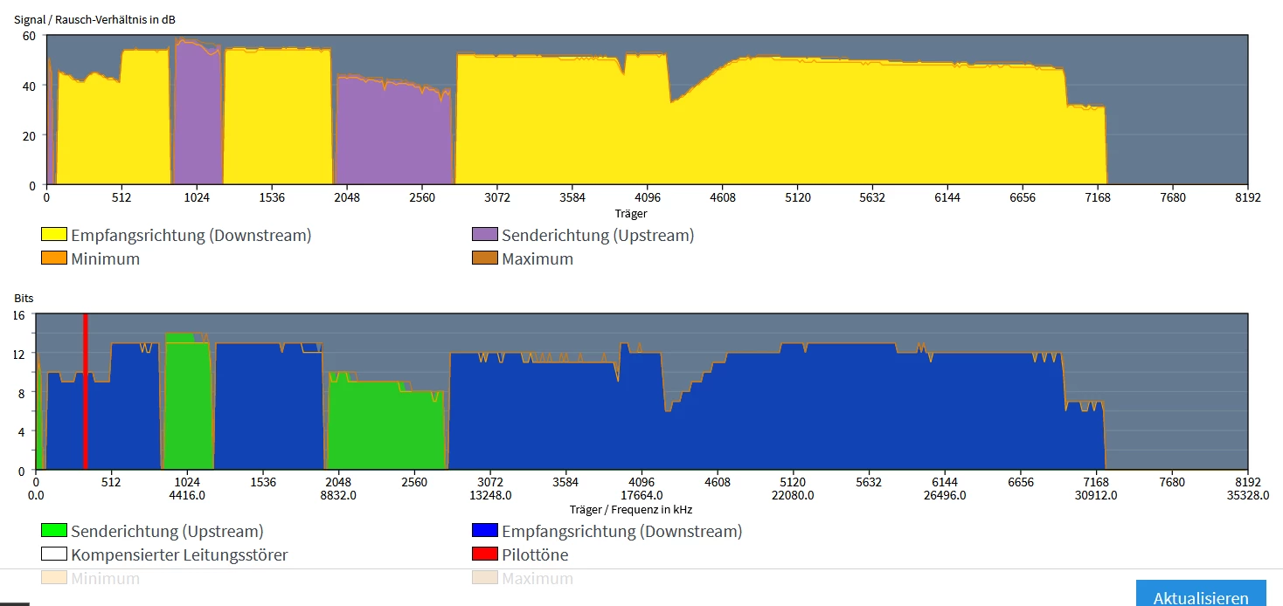The width and height of the screenshot is (1283, 606).
Task: Click the 'Bits' chart axis title
Action: [x=24, y=299]
